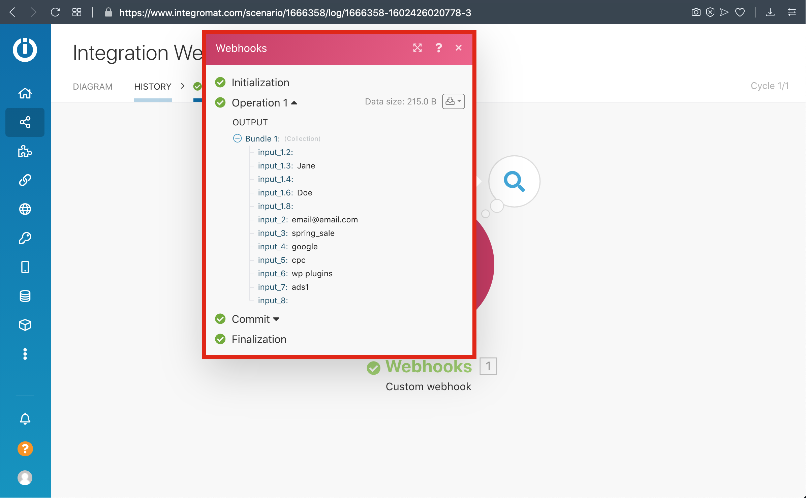Screen dimensions: 806x498
Task: Click the Webhooks panel help question mark
Action: 438,48
